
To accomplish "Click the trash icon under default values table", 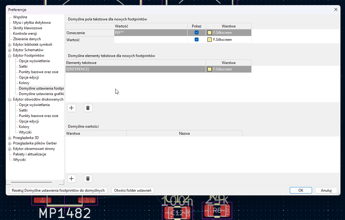I will click(x=88, y=179).
